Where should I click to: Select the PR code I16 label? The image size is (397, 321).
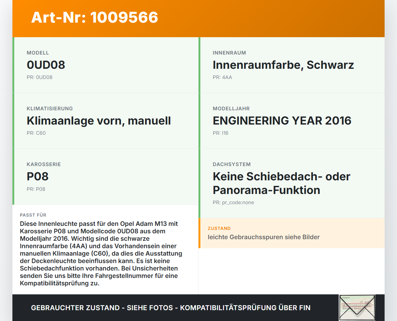221,133
